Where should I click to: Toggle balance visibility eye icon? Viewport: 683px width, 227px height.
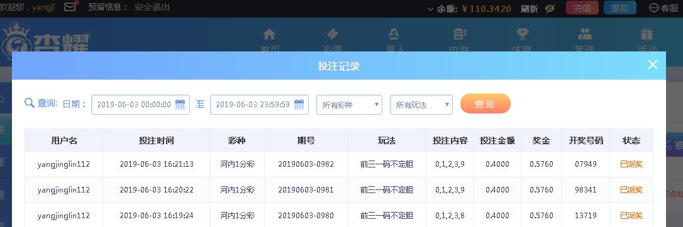coord(550,8)
